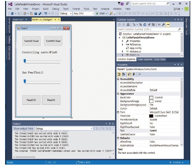The width and height of the screenshot is (194, 166).
Task: Expand the Arduino.cs node
Action: (122, 51)
